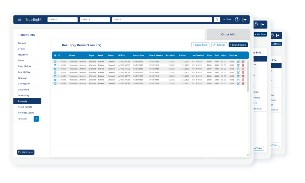The image size is (305, 183).
Task: Click the + Create Order button
Action: [x=200, y=45]
